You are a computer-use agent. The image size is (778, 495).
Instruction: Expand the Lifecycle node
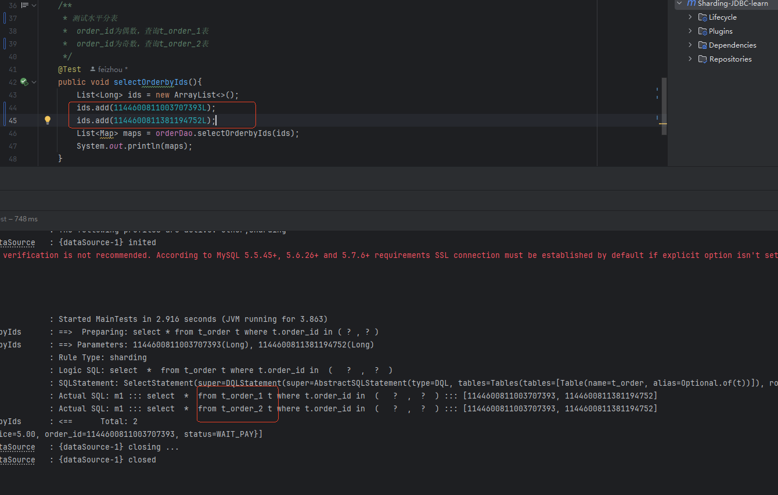click(x=690, y=17)
